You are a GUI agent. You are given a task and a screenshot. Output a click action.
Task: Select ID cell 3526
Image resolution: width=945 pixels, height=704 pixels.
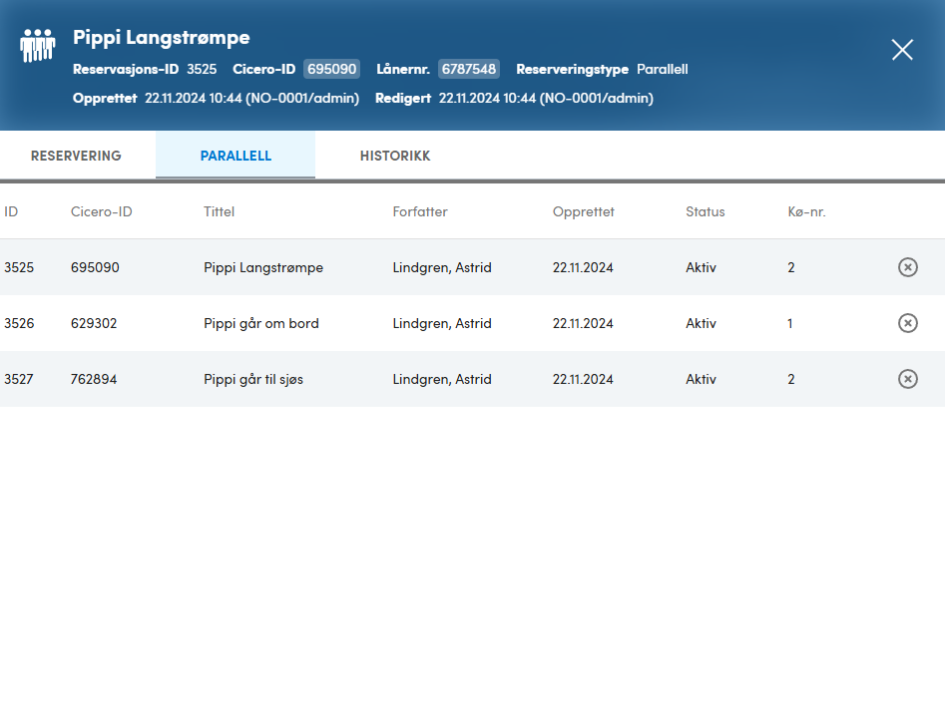coord(19,323)
